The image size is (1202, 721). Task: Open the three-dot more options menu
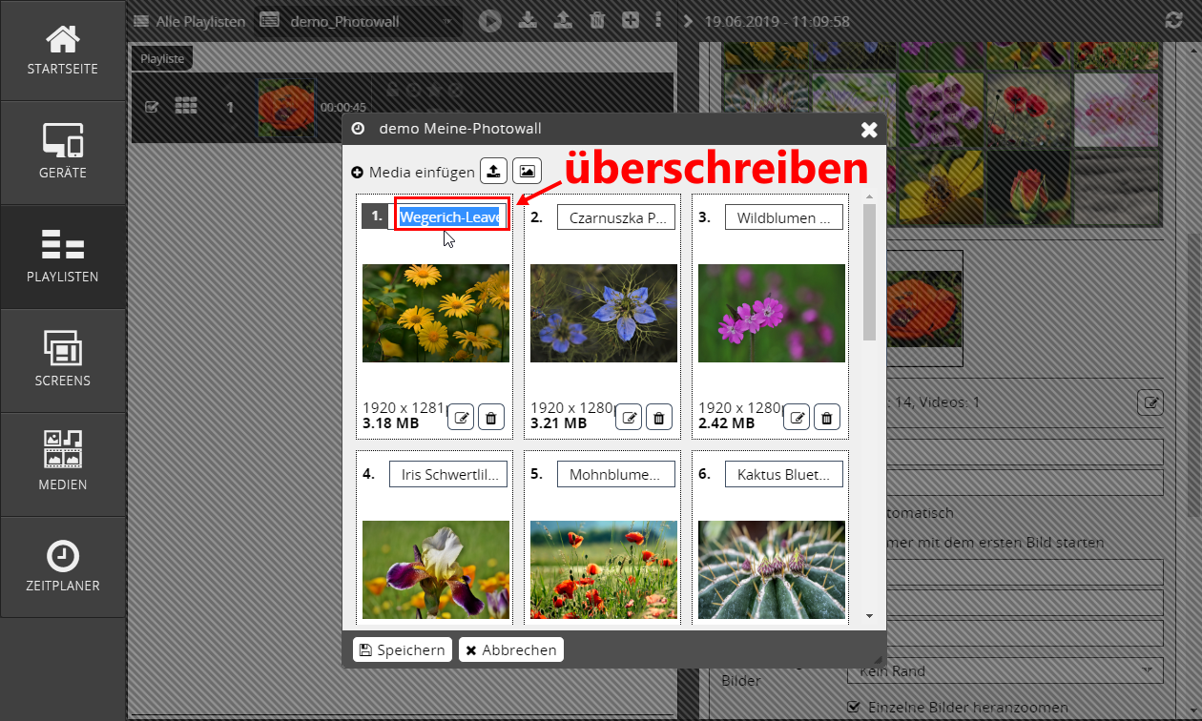point(659,20)
